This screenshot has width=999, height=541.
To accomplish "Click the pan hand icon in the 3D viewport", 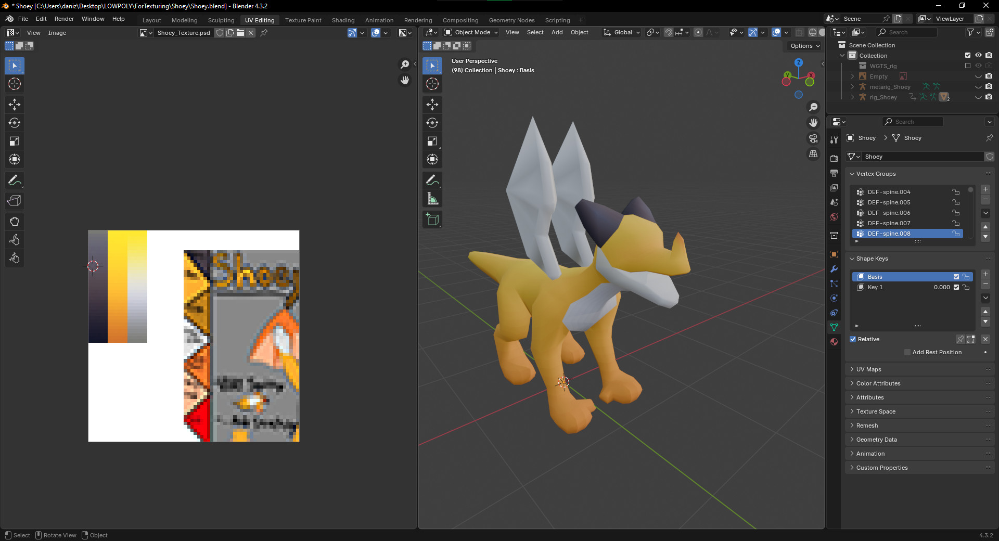I will coord(813,123).
